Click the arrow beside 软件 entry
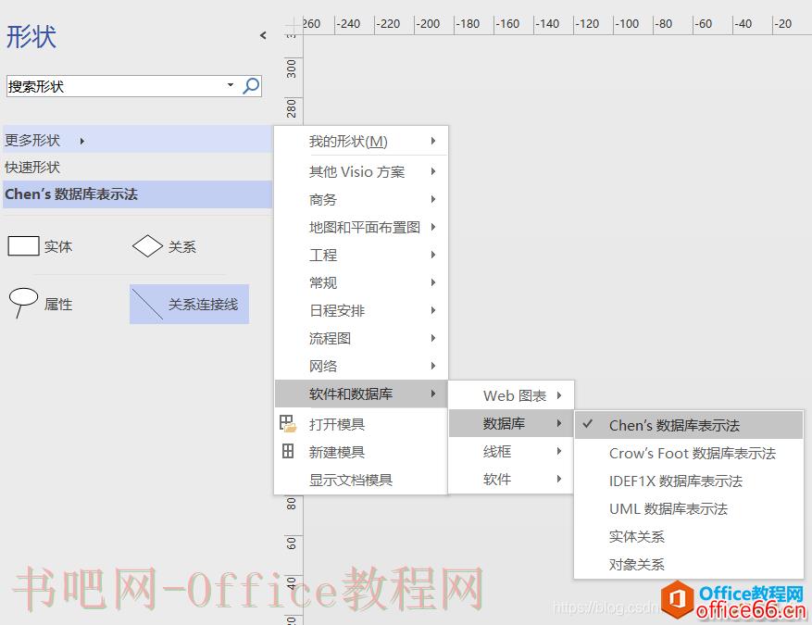 coord(558,479)
